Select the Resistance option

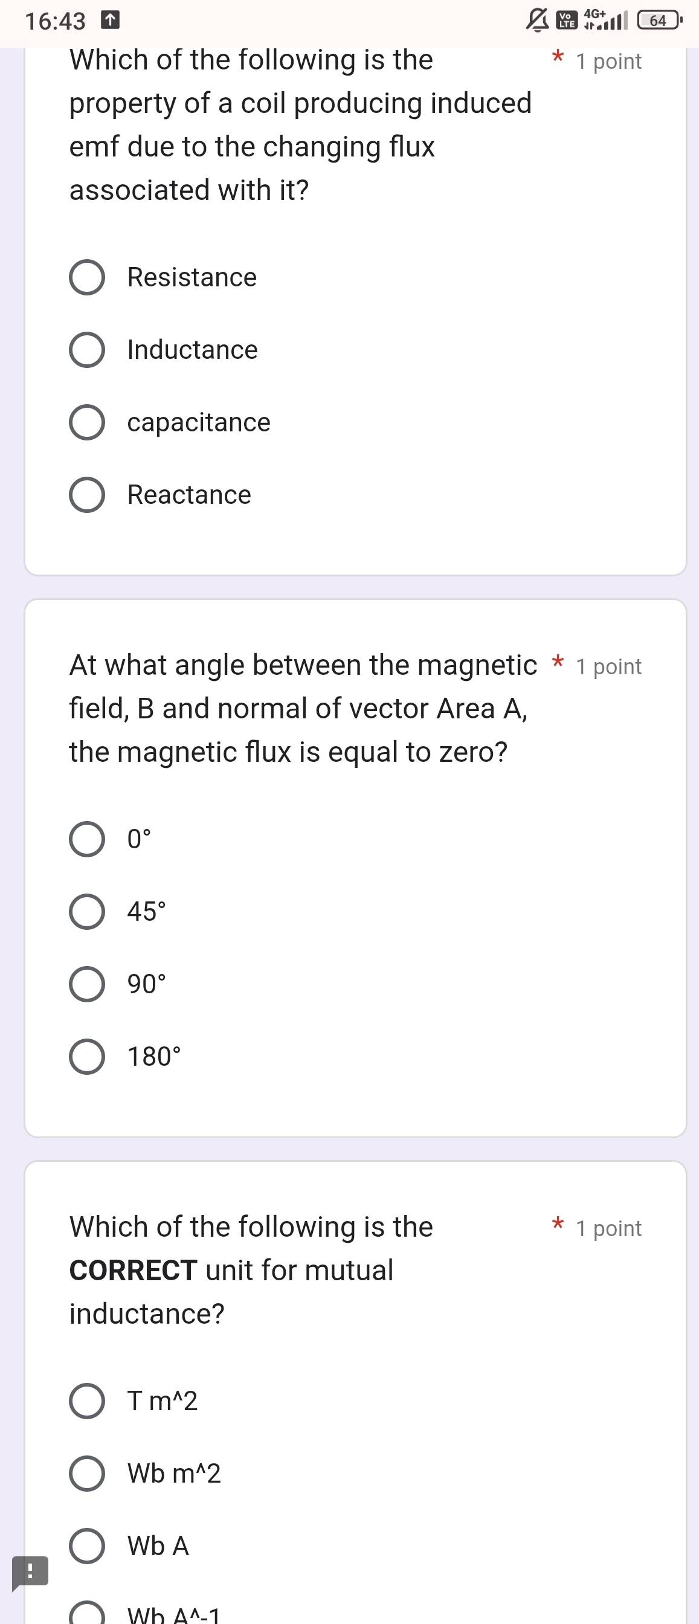point(87,277)
